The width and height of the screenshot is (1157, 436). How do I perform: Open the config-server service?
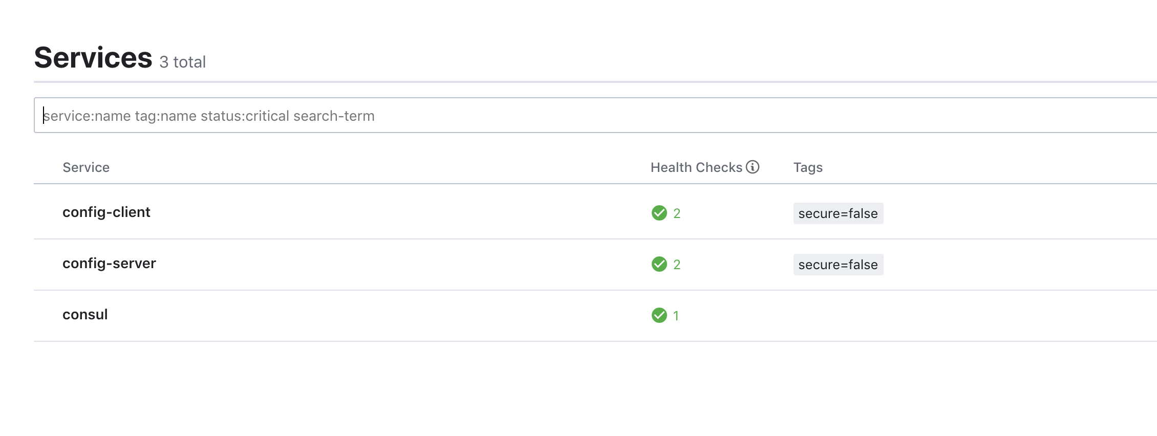[x=109, y=264]
